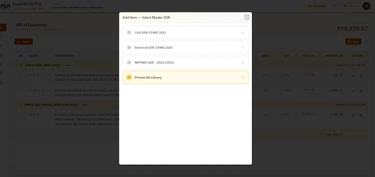The width and height of the screenshot is (375, 177).
Task: Delete the Earth work excavation row
Action: click(361, 76)
